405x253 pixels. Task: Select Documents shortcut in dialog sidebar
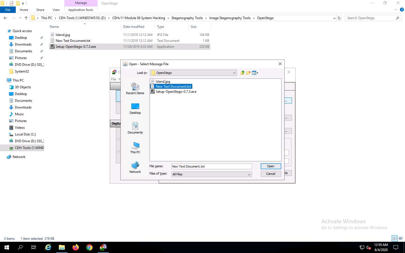click(135, 128)
